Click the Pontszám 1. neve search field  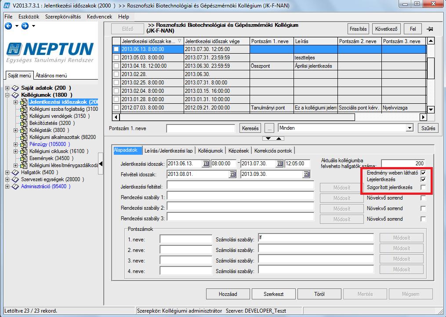201,129
